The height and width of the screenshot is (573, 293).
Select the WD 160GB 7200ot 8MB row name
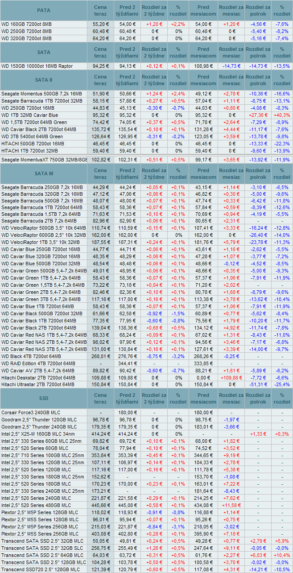pyautogui.click(x=26, y=24)
